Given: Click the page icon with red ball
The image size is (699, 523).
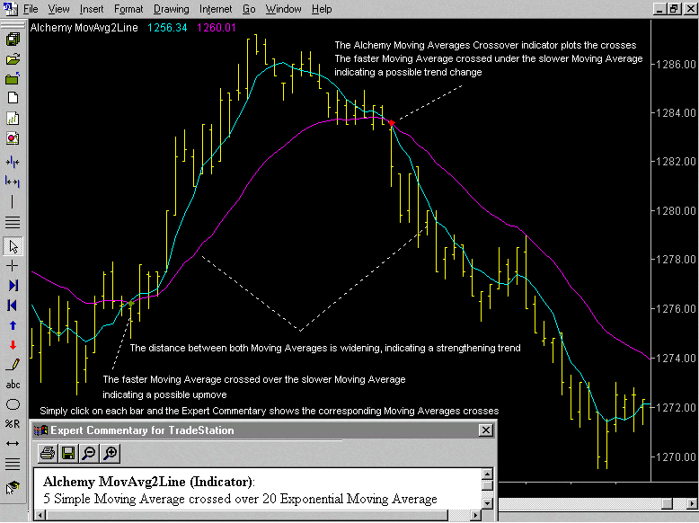Looking at the screenshot, I should coord(13,138).
